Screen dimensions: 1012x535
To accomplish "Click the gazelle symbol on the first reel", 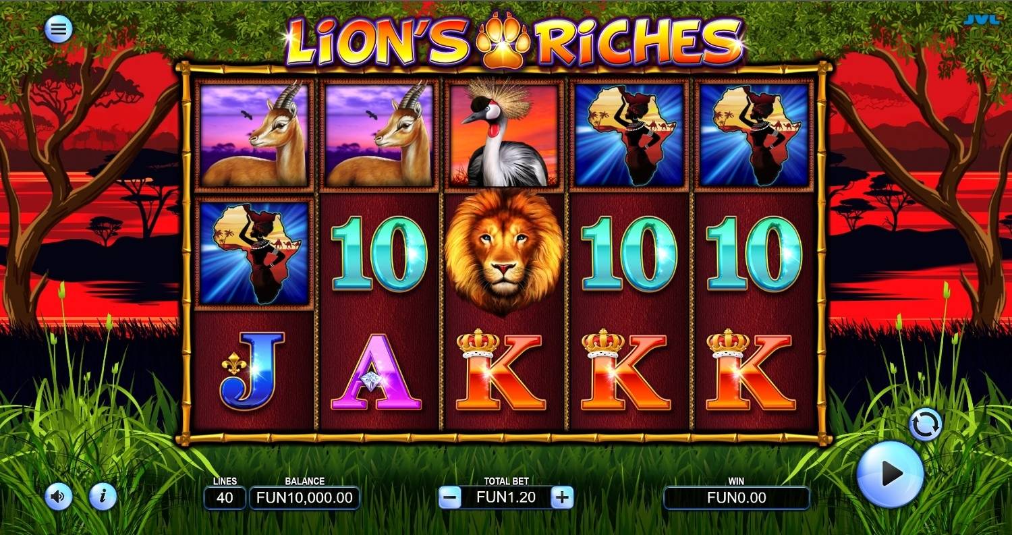I will click(x=255, y=134).
